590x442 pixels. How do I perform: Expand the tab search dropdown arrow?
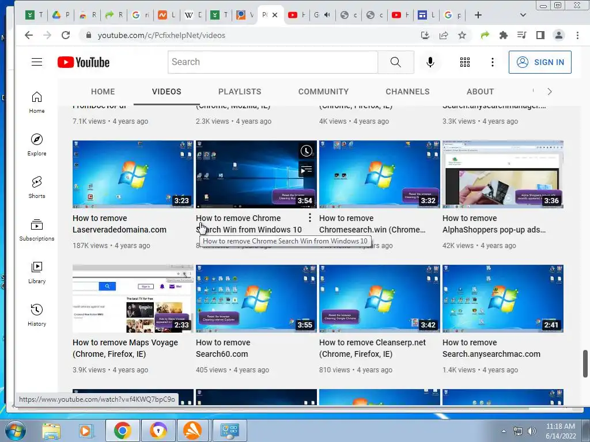(x=523, y=15)
